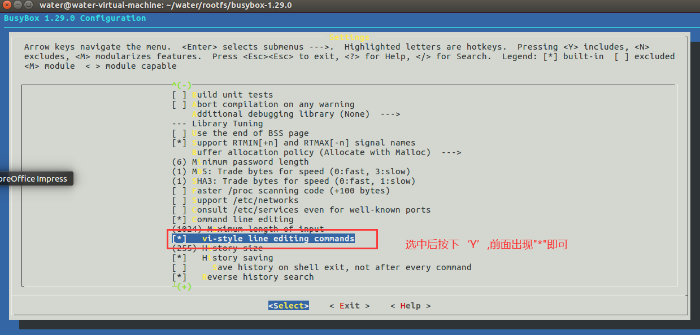Screen dimensions: 700x335
Task: Toggle Use the end of BSS page
Action: [241, 133]
